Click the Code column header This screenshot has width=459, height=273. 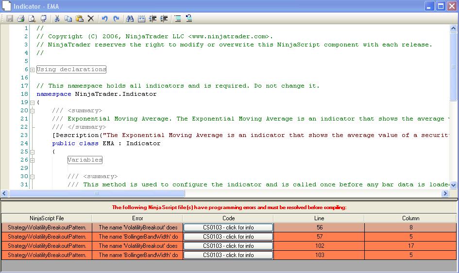(x=228, y=218)
